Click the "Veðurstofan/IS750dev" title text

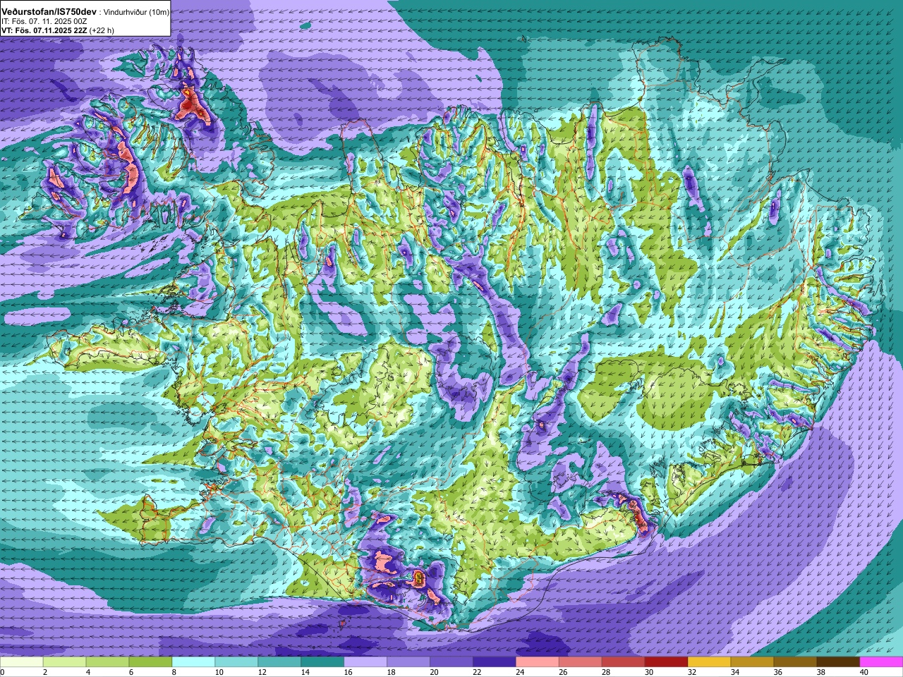pyautogui.click(x=49, y=12)
